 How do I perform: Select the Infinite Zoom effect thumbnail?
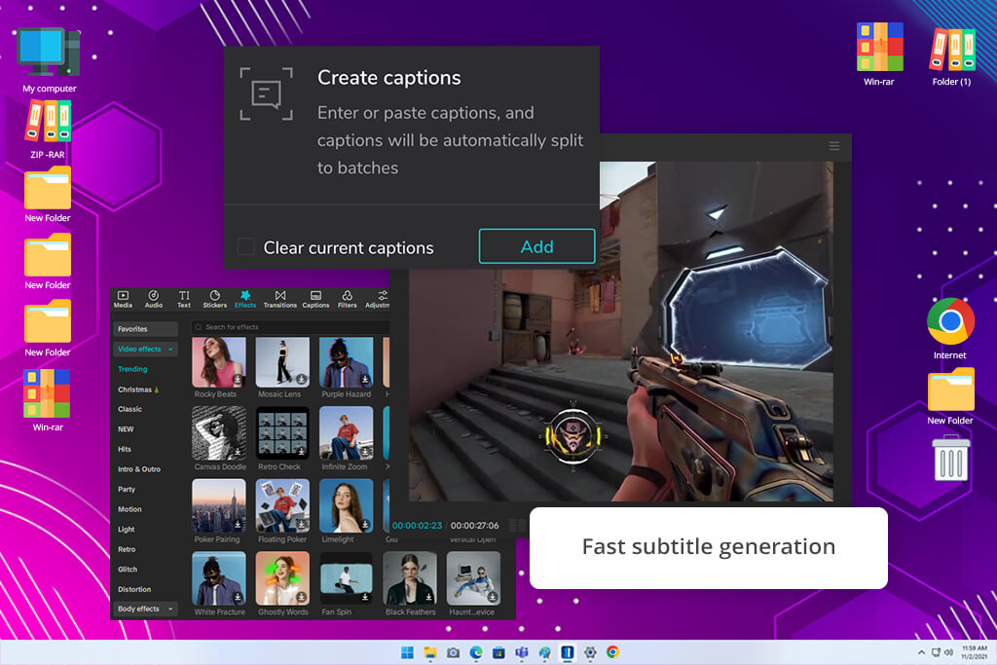(x=346, y=433)
